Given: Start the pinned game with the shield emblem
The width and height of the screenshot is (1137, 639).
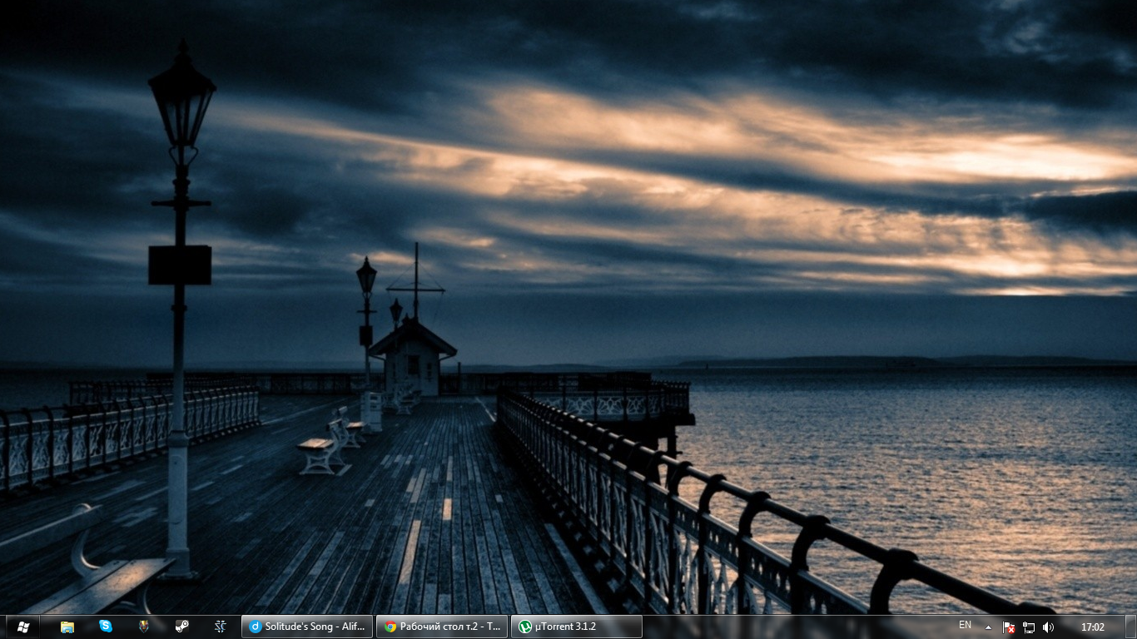Looking at the screenshot, I should pos(143,627).
